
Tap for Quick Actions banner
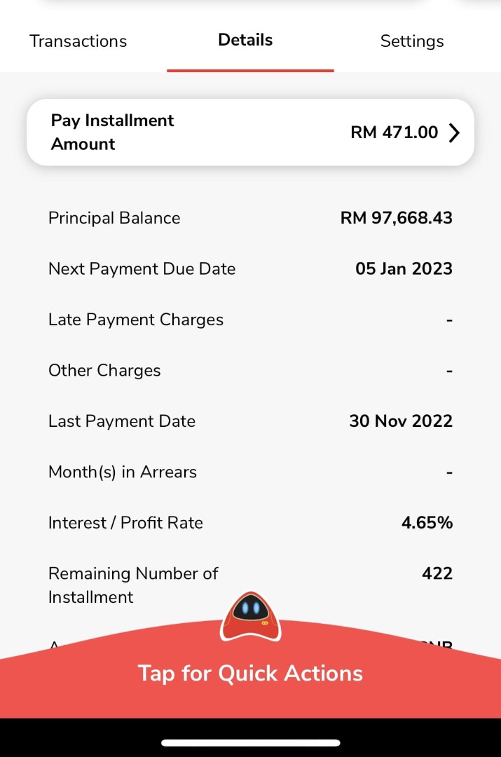pyautogui.click(x=250, y=674)
